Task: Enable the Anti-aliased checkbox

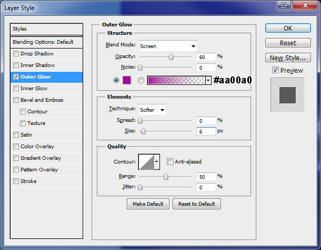Action: click(x=170, y=162)
